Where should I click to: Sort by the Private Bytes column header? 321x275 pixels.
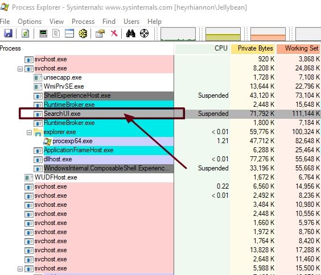253,48
